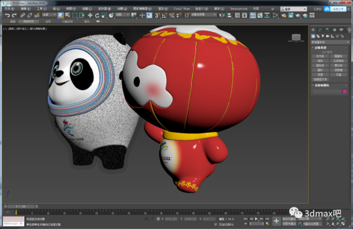Toggle the 3D Snaps button
Image resolution: width=353 pixels, height=229 pixels.
click(x=158, y=15)
